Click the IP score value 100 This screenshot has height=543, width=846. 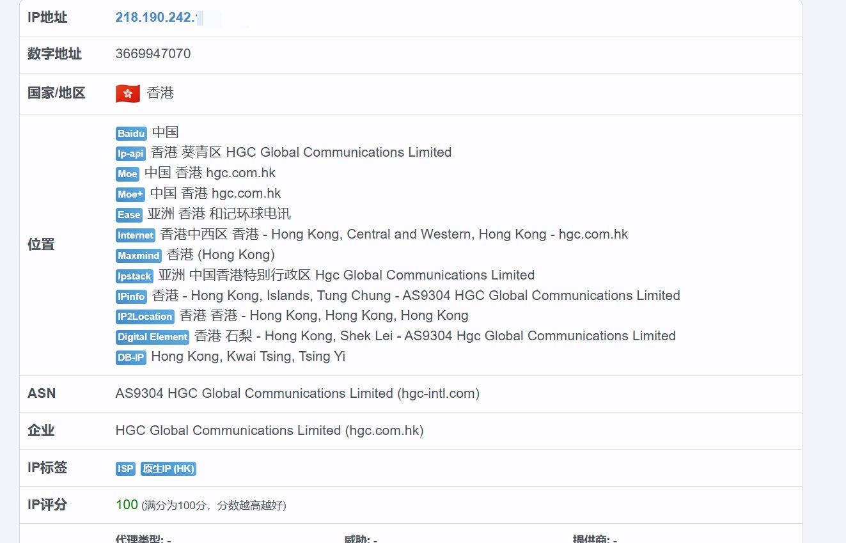click(x=127, y=505)
